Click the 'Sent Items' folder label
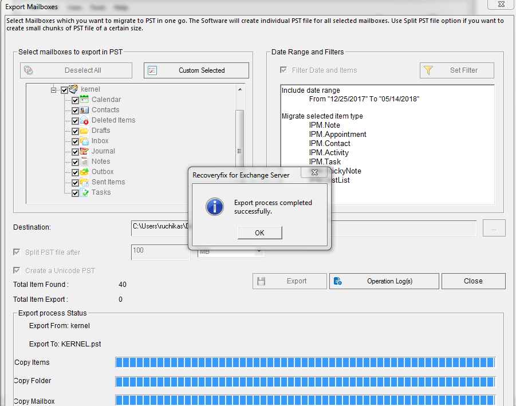This screenshot has width=516, height=406. pyautogui.click(x=108, y=182)
